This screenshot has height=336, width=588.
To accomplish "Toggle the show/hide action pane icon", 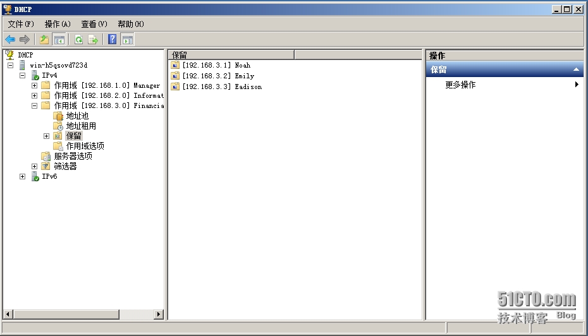I will point(127,39).
